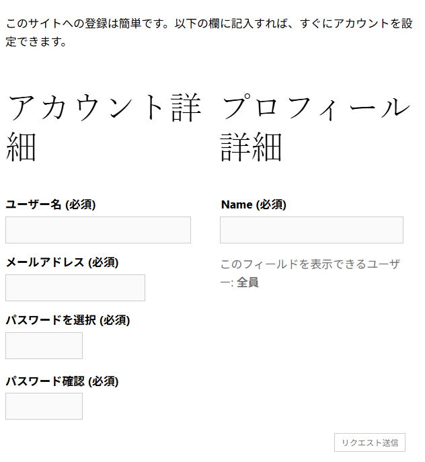Image resolution: width=425 pixels, height=462 pixels.
Task: Click the パスワードを選択 label text
Action: point(50,320)
